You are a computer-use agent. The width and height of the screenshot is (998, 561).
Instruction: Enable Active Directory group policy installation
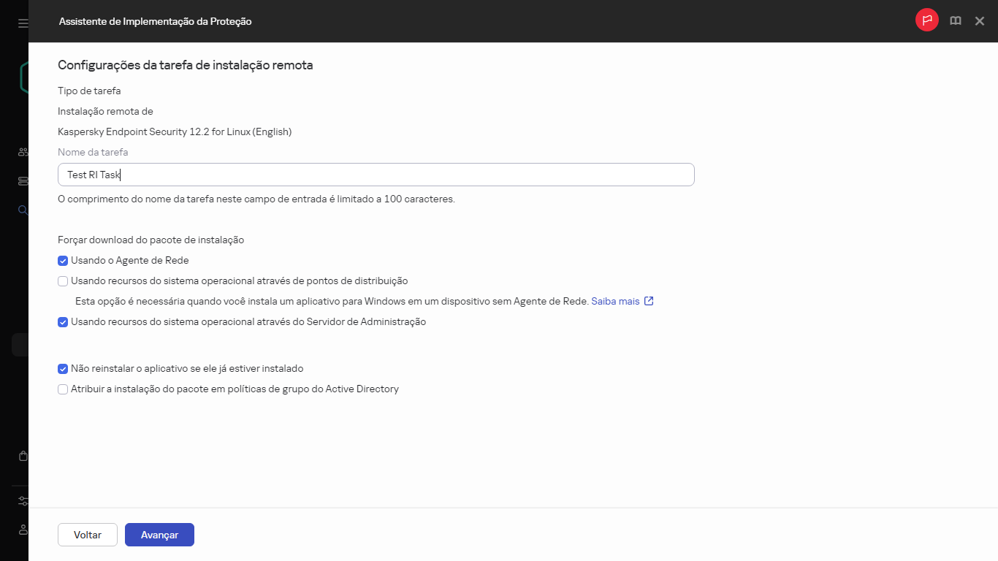pos(63,389)
